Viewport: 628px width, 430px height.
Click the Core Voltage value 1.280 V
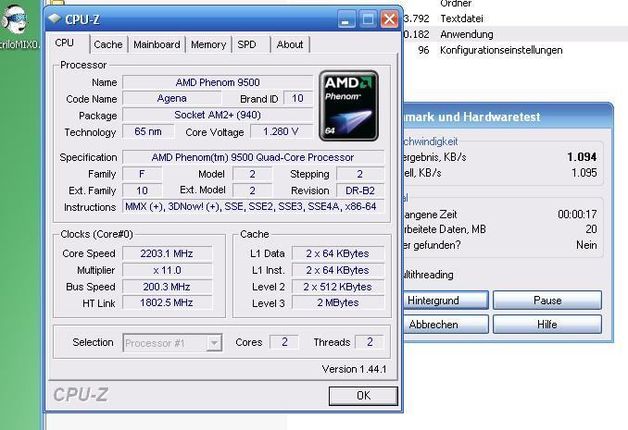(x=282, y=131)
